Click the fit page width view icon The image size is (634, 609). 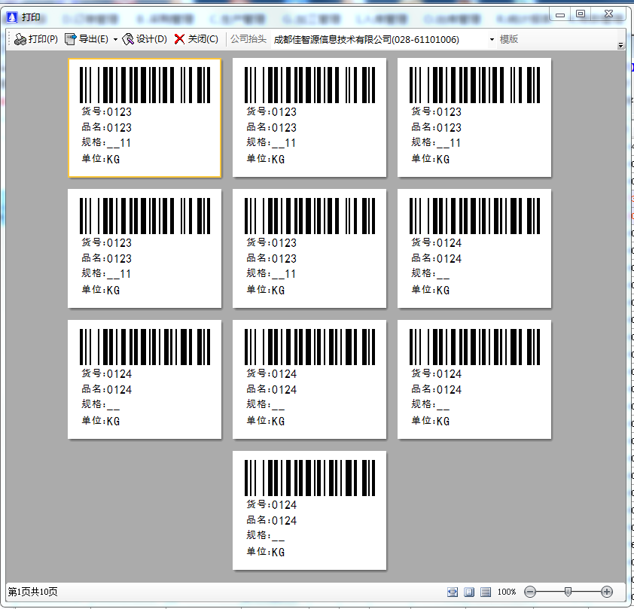coord(453,592)
